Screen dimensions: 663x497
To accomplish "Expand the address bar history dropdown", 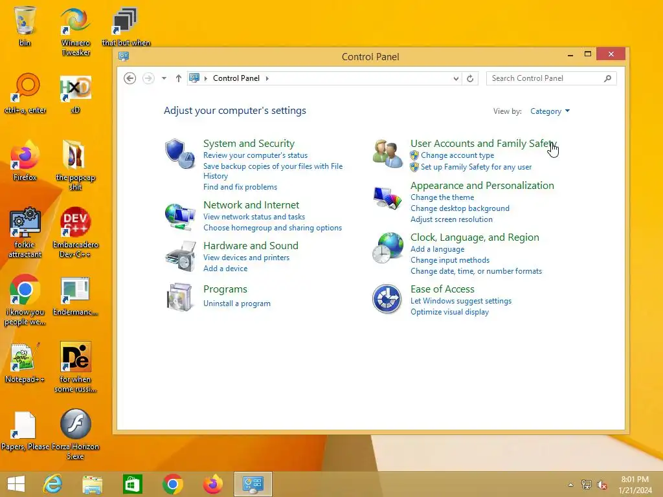I will (x=456, y=78).
